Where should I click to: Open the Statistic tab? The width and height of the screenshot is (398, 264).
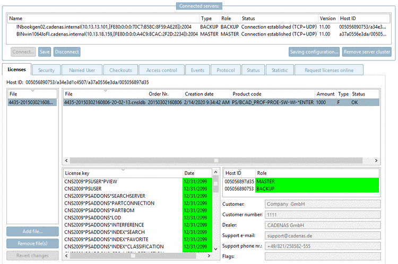point(280,71)
